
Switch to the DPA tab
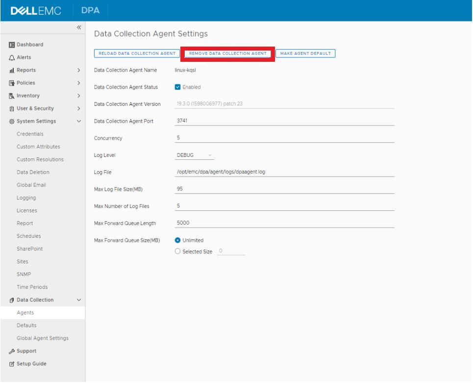(91, 9)
